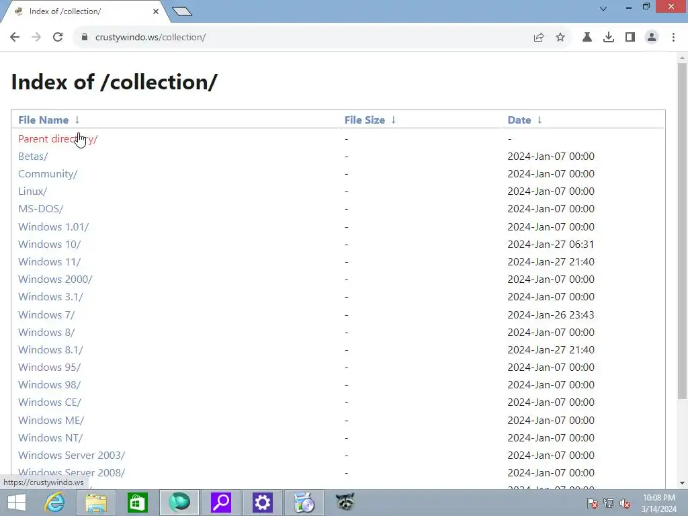The height and width of the screenshot is (516, 688).
Task: Open the Windows 10 folder
Action: click(50, 245)
